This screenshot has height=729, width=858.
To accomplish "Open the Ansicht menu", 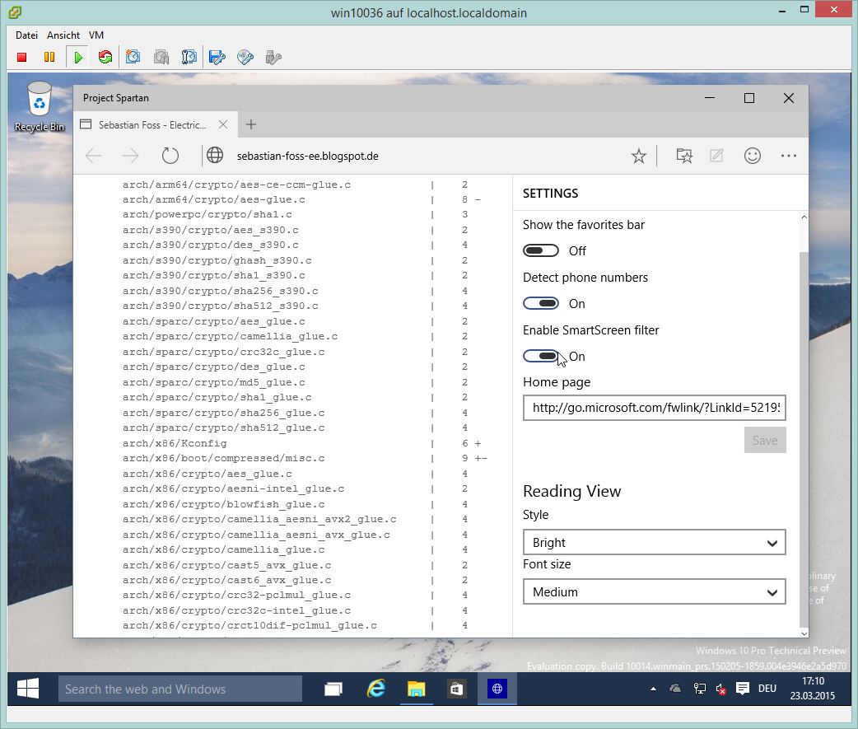I will click(x=63, y=35).
